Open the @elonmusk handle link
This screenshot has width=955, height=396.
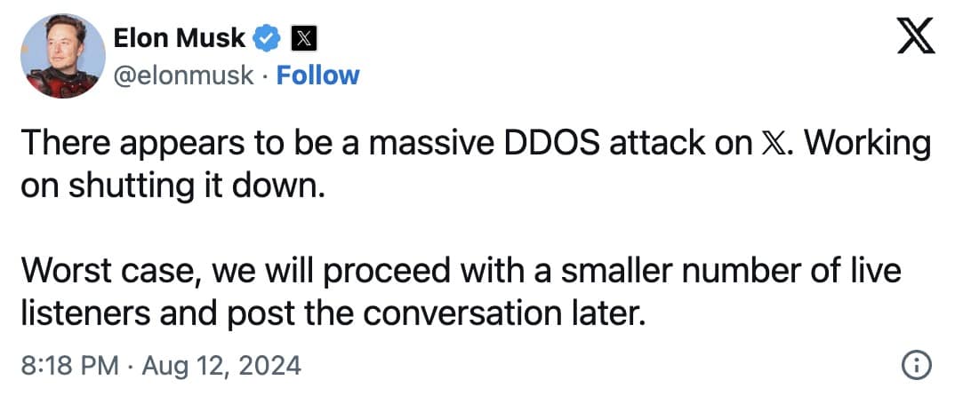coord(184,75)
